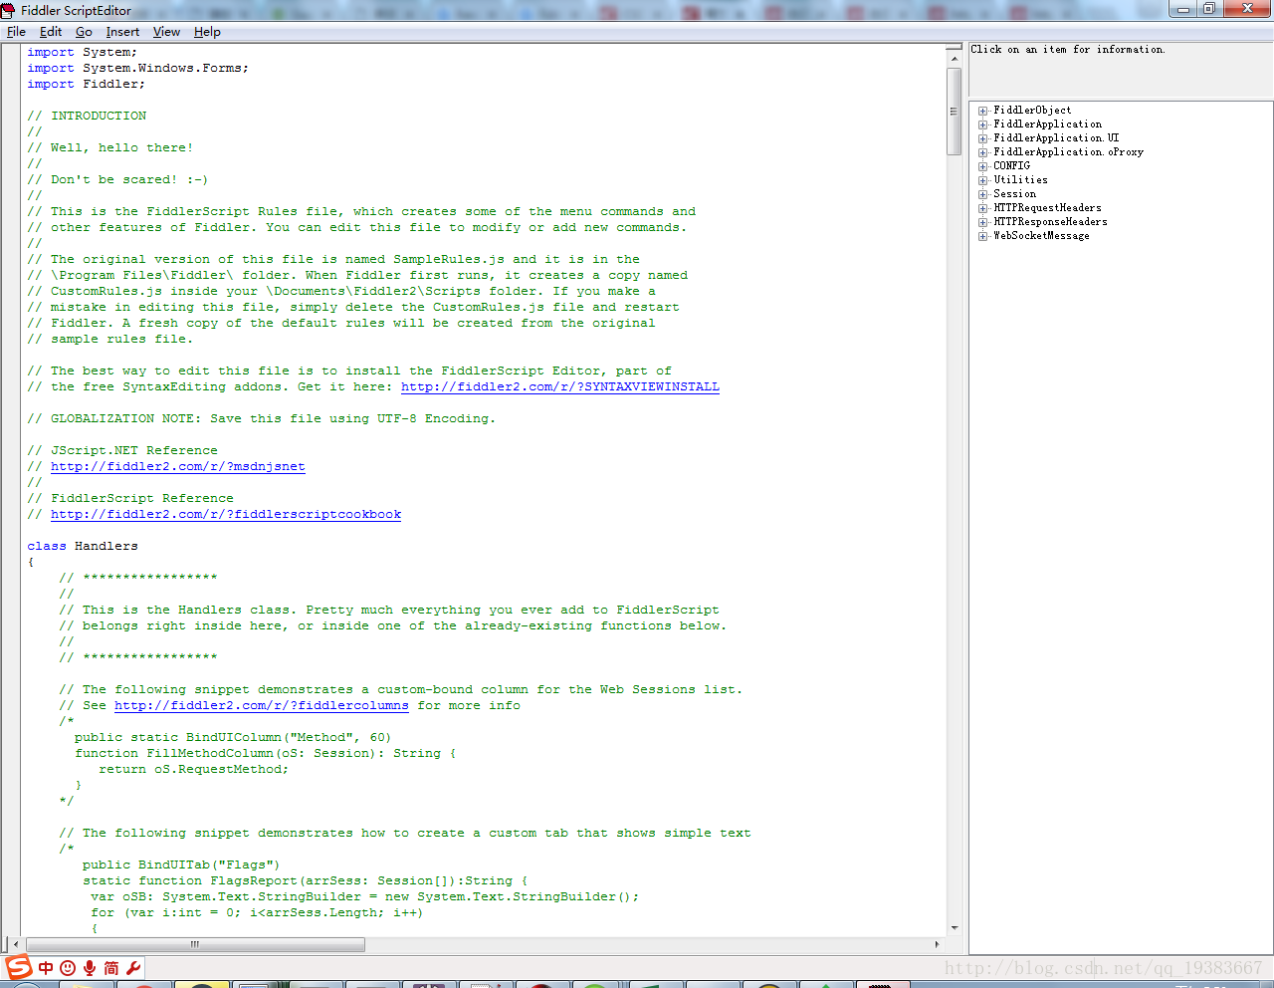
Task: Select the CONFIG label in tree
Action: 1011,166
